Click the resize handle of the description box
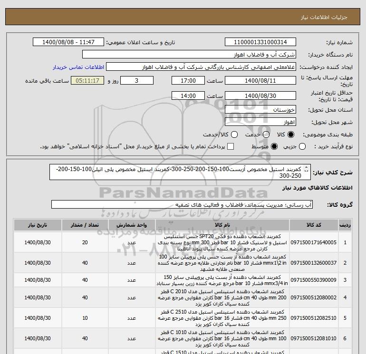Viewport: 366px width, 354px height. (x=307, y=170)
